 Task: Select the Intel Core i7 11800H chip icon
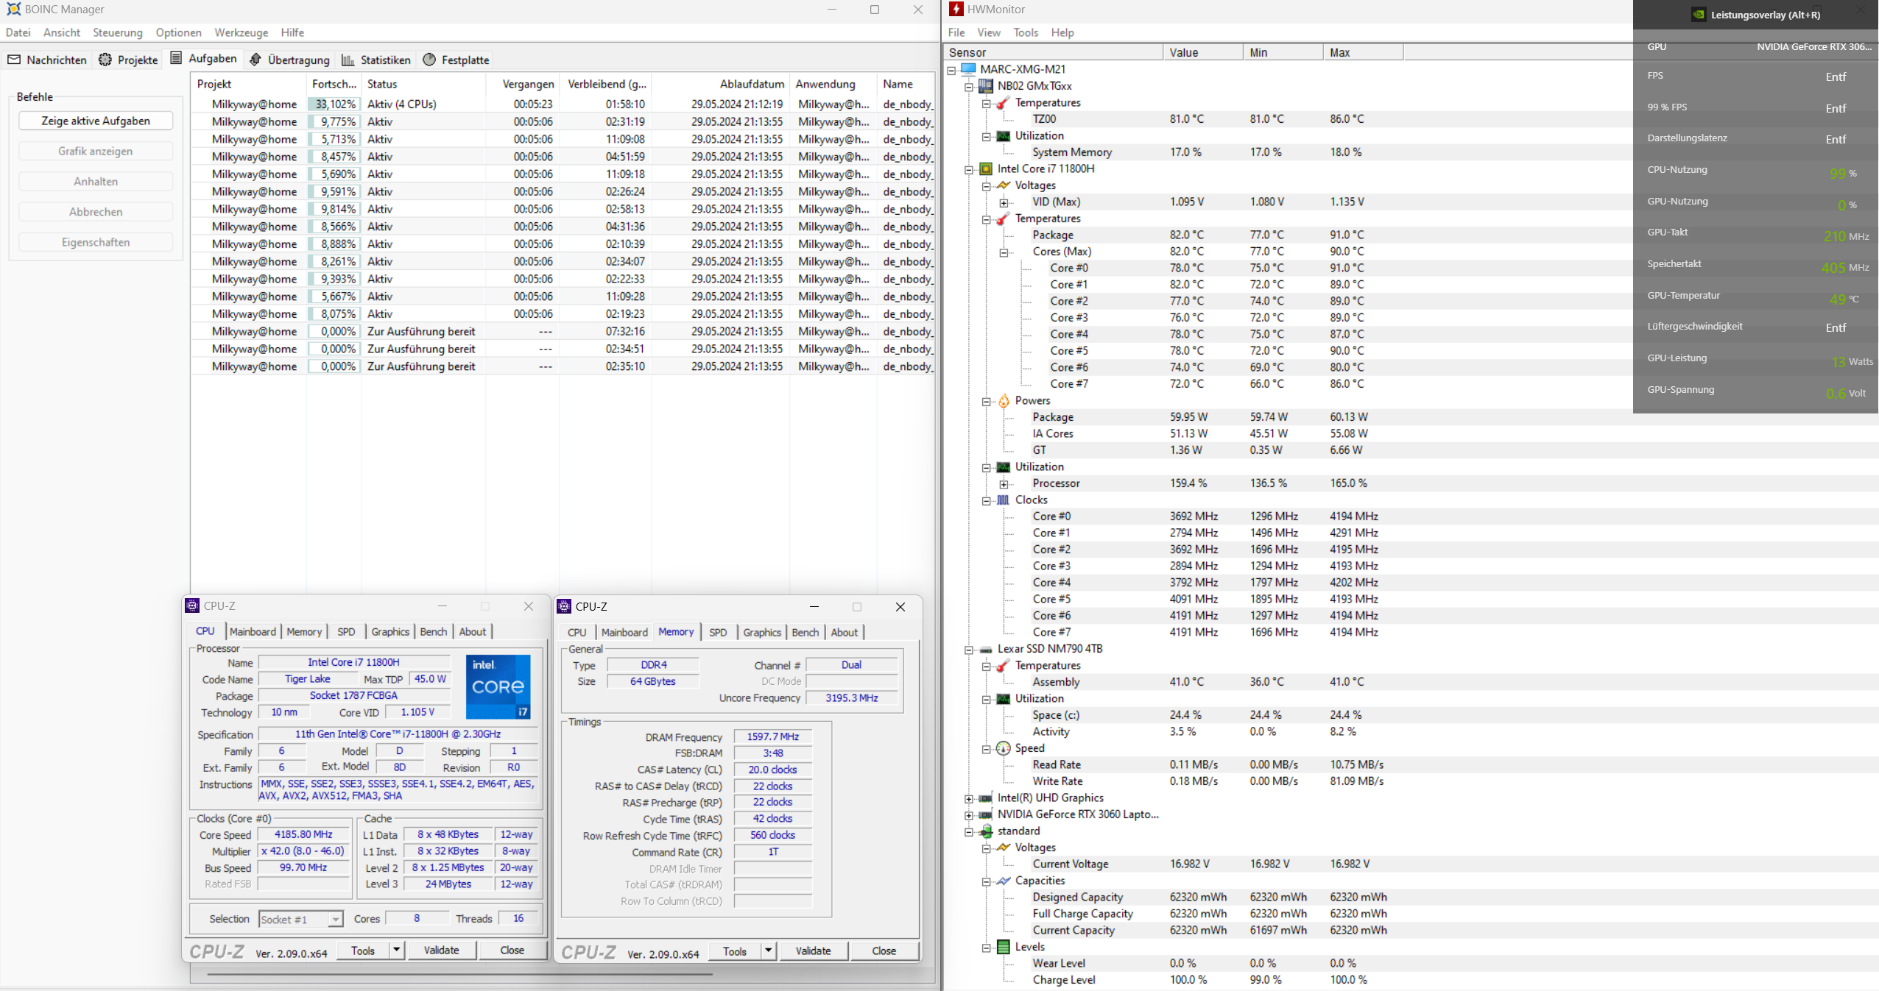(x=986, y=168)
